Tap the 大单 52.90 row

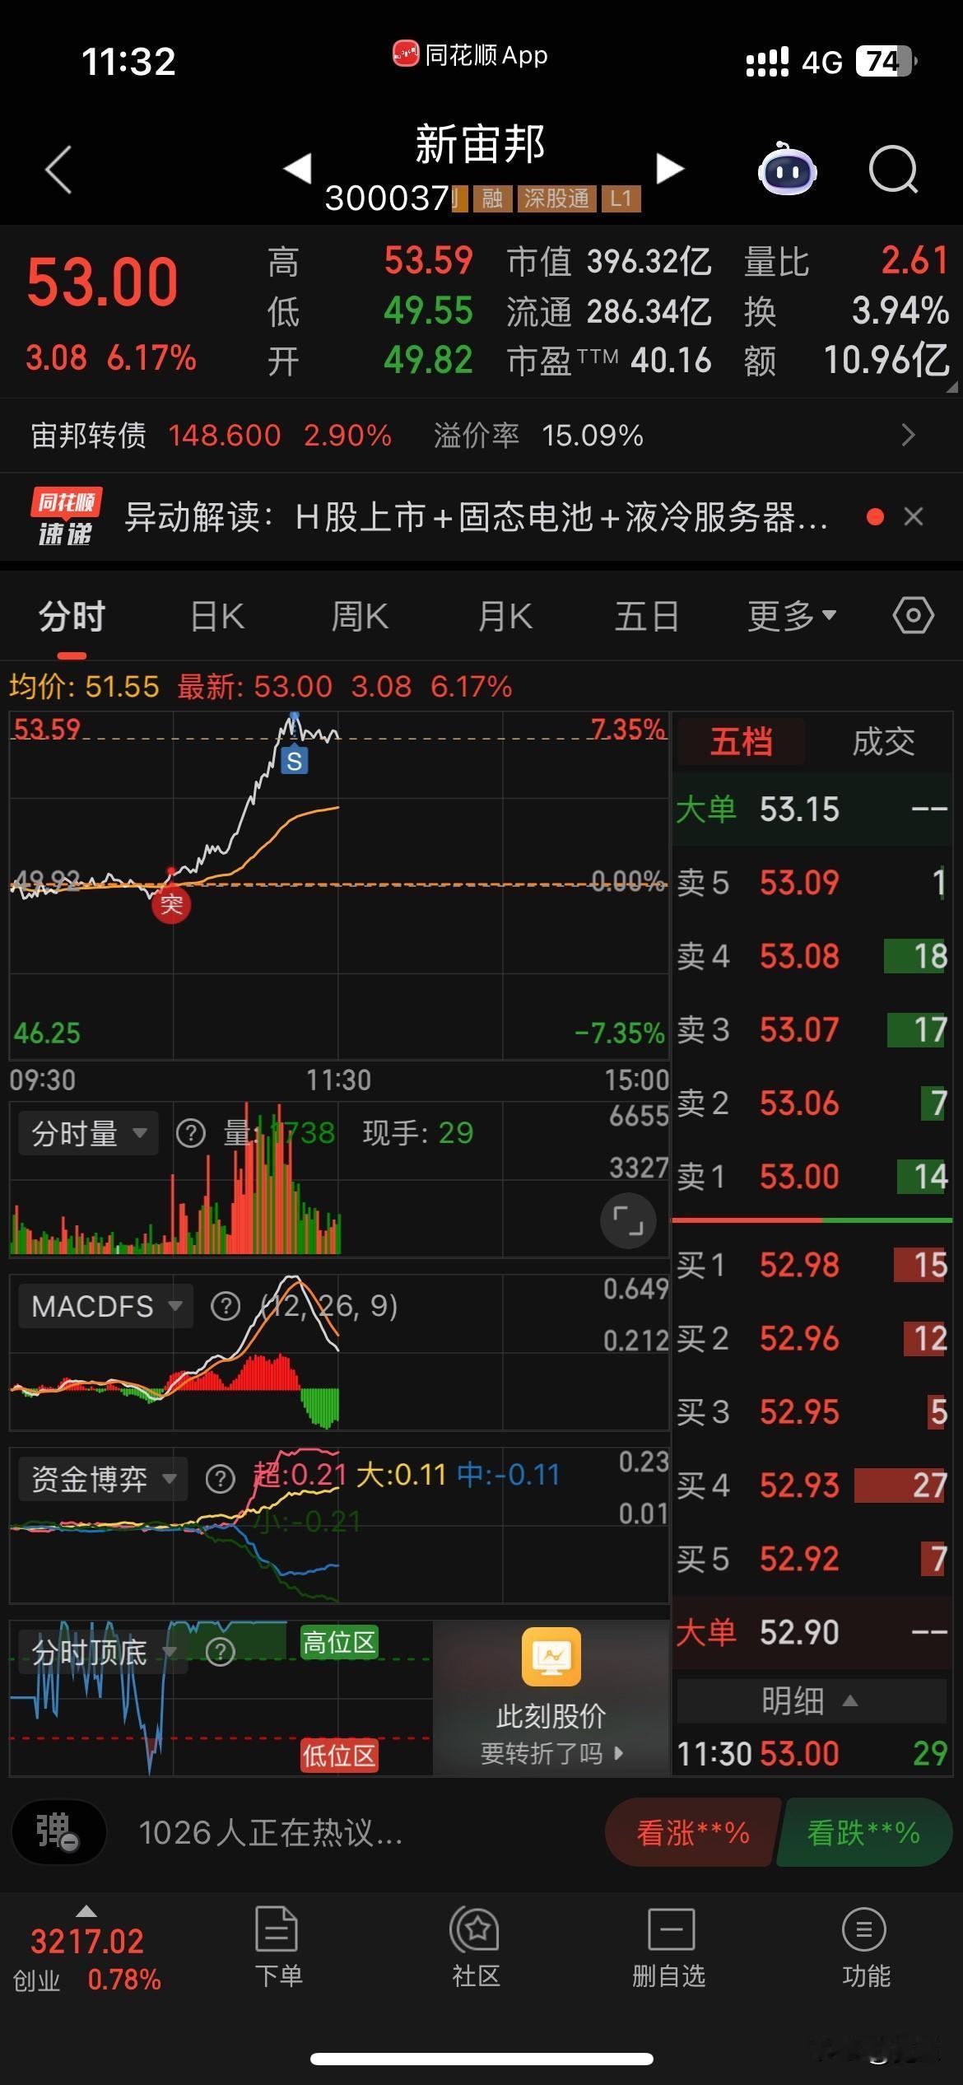812,1632
